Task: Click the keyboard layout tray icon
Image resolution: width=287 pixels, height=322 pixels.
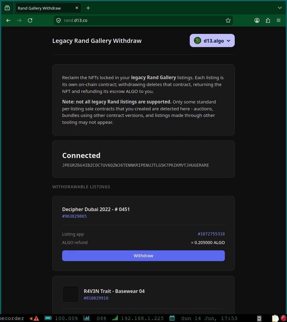Action: pos(259,318)
